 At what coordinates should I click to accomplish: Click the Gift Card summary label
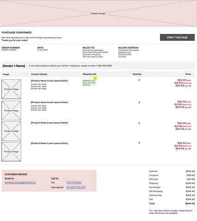[154, 179]
